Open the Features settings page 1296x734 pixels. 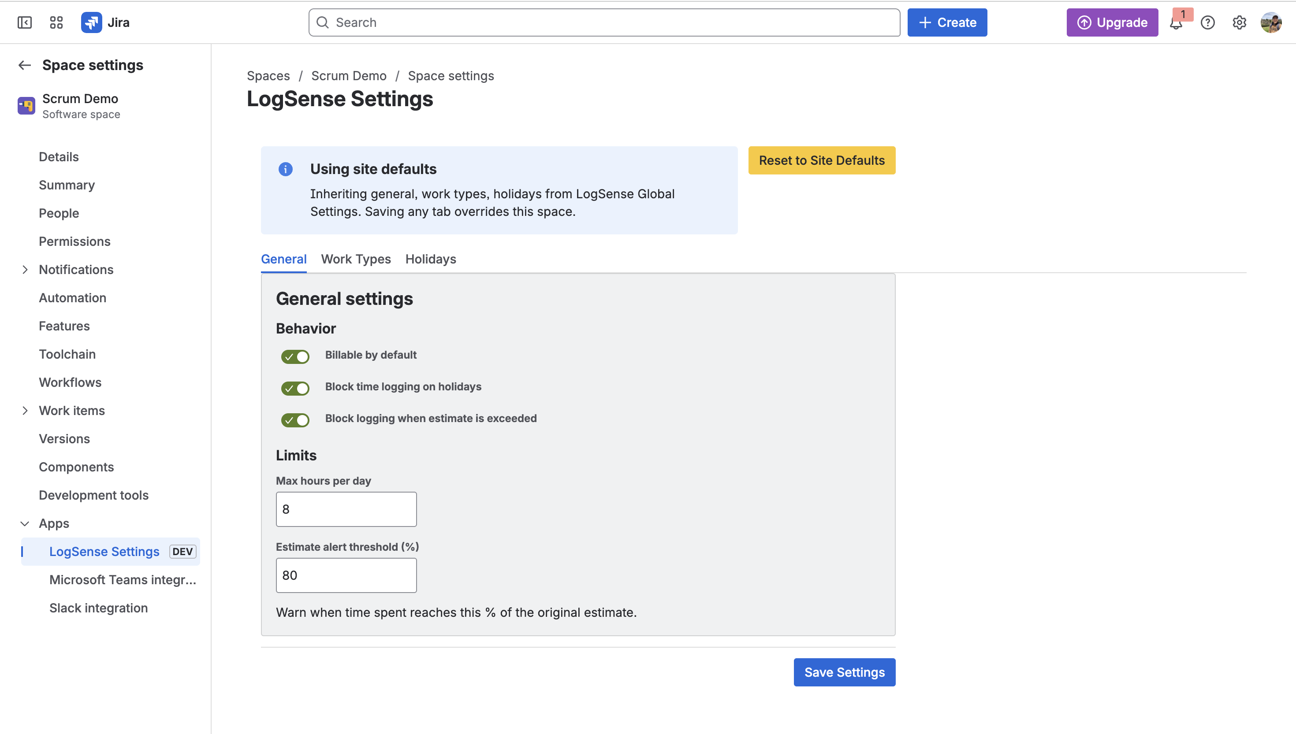coord(64,326)
